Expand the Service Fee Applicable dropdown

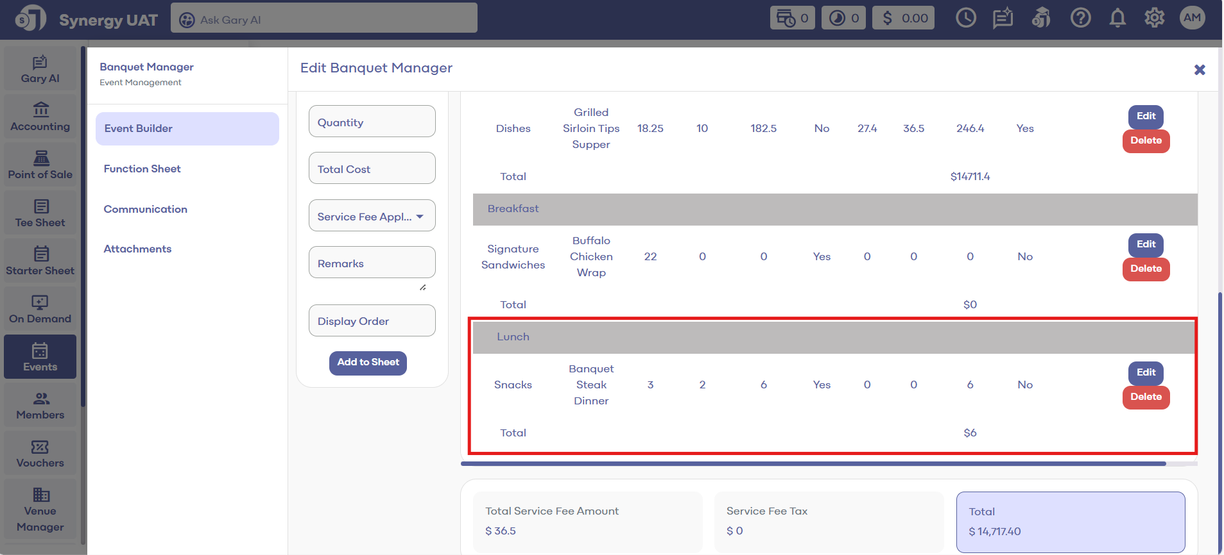click(x=372, y=216)
